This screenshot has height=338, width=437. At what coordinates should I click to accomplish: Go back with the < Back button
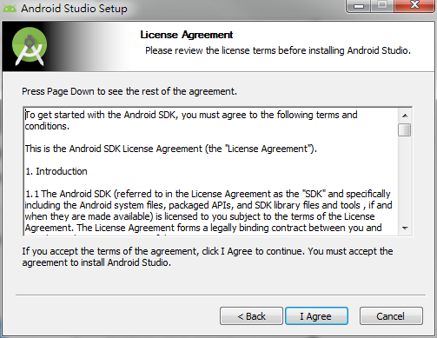251,316
